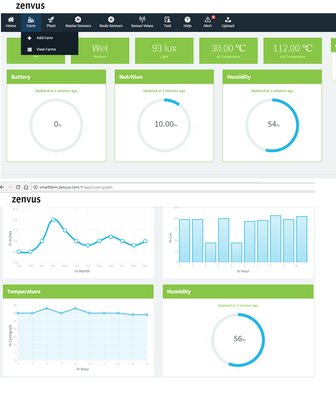This screenshot has height=396, width=336.
Task: Click the April peak point on line chart
Action: 53,220
